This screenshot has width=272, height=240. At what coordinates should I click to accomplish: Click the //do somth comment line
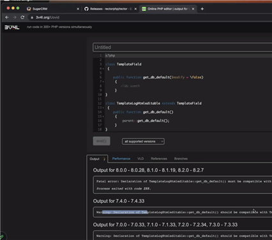click(130, 86)
